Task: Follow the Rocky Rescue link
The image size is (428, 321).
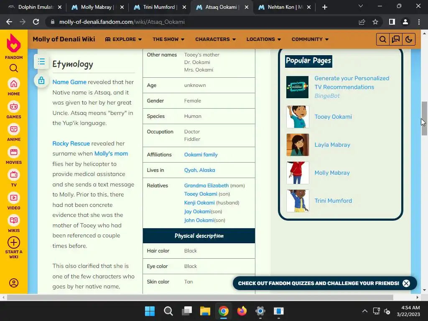Action: [71, 144]
